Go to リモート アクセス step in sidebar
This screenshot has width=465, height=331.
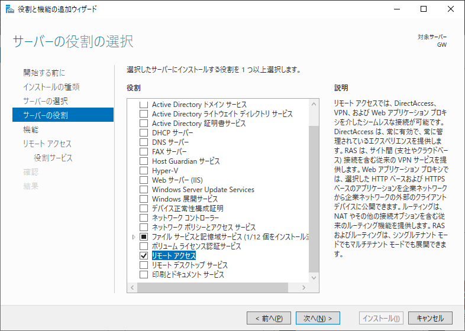47,144
